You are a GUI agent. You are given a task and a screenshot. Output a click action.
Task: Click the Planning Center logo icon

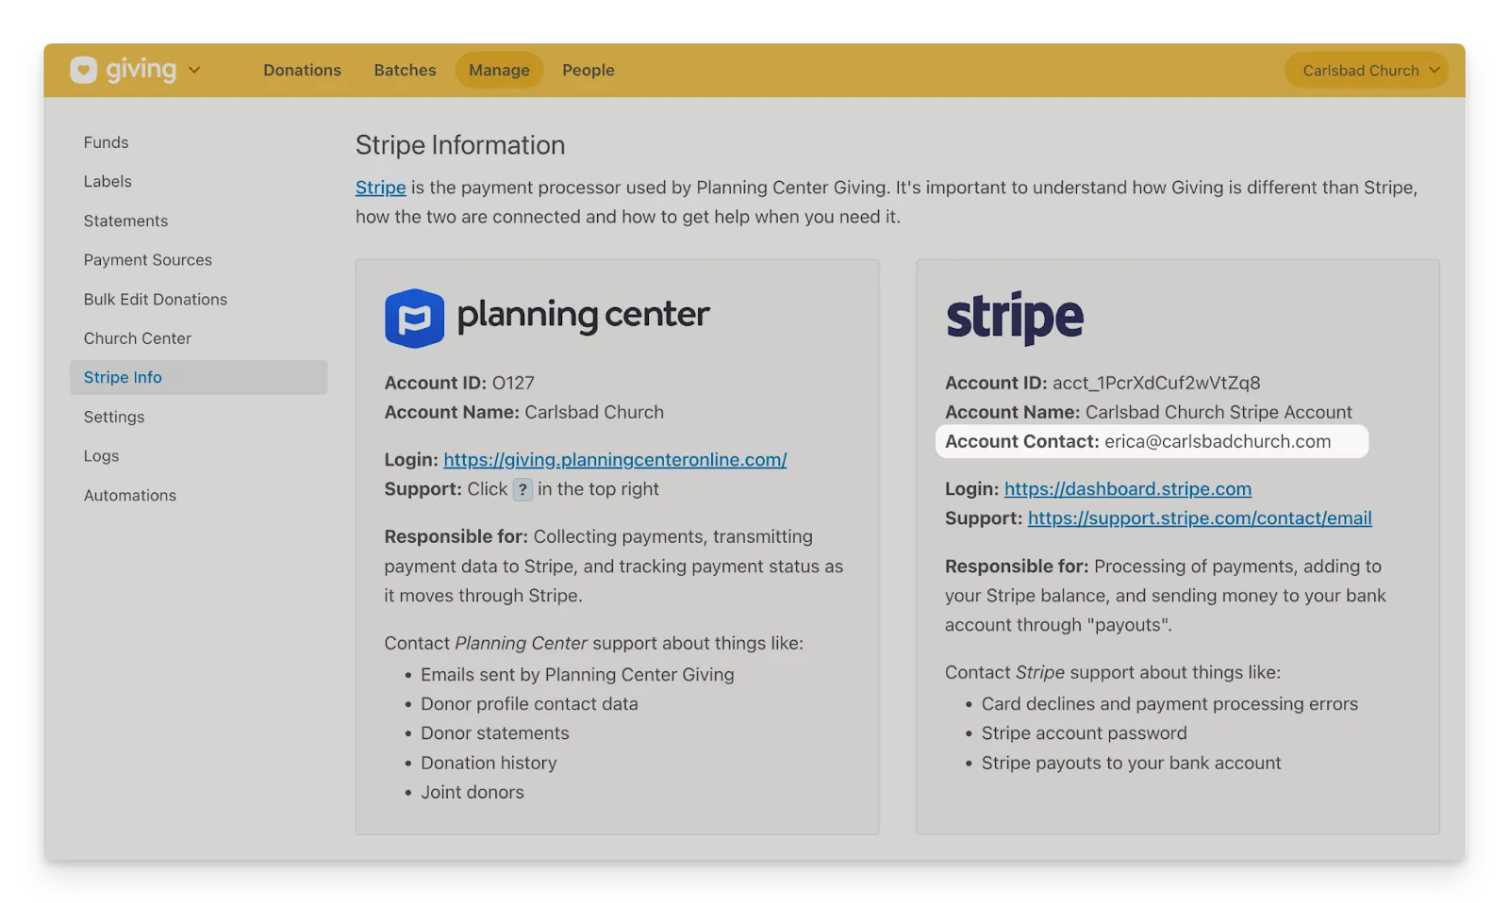click(414, 319)
